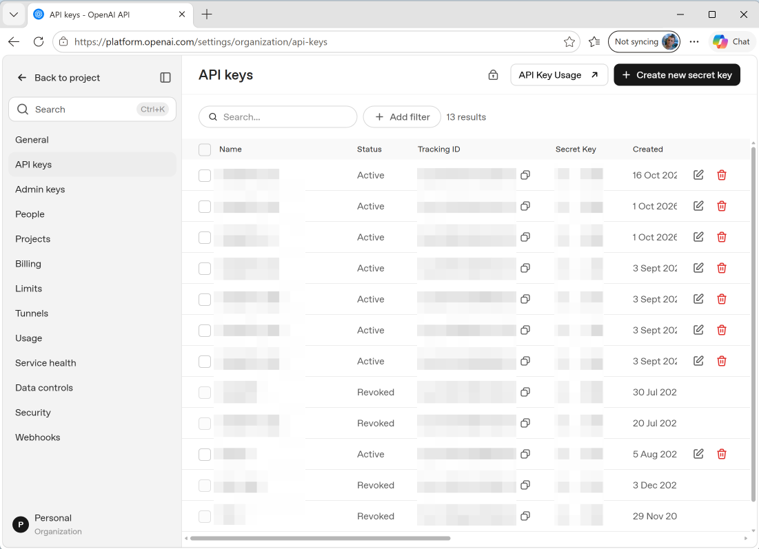Click Active status of the 16 Oct key
The image size is (759, 549).
click(x=370, y=175)
